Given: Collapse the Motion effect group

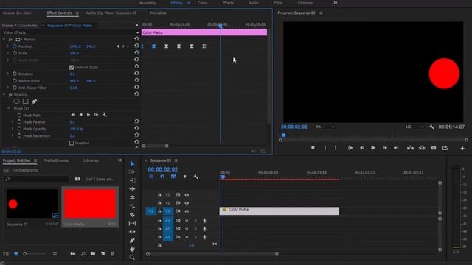Looking at the screenshot, I should point(4,39).
